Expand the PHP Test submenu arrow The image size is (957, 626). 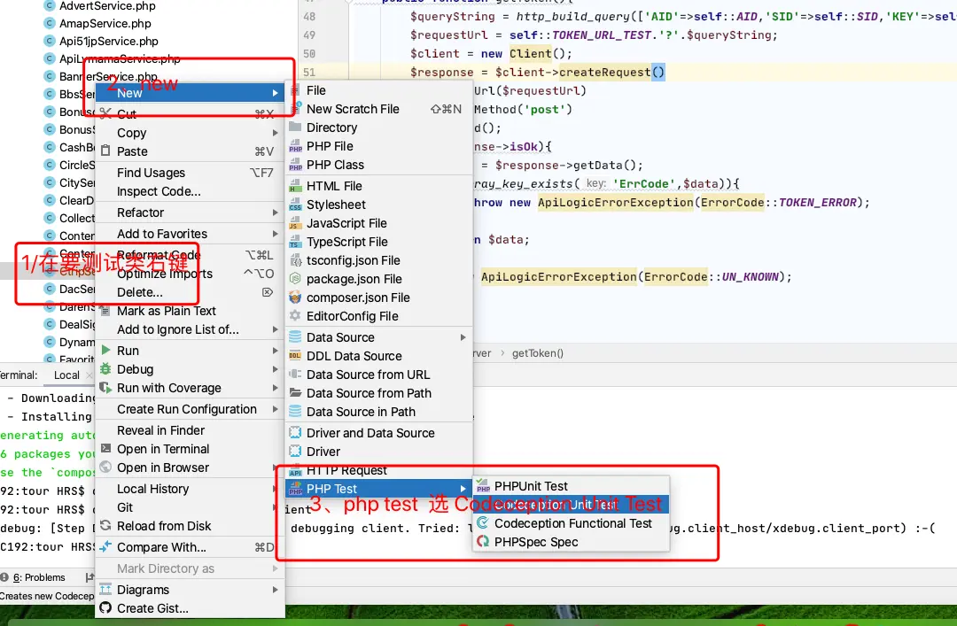click(463, 489)
